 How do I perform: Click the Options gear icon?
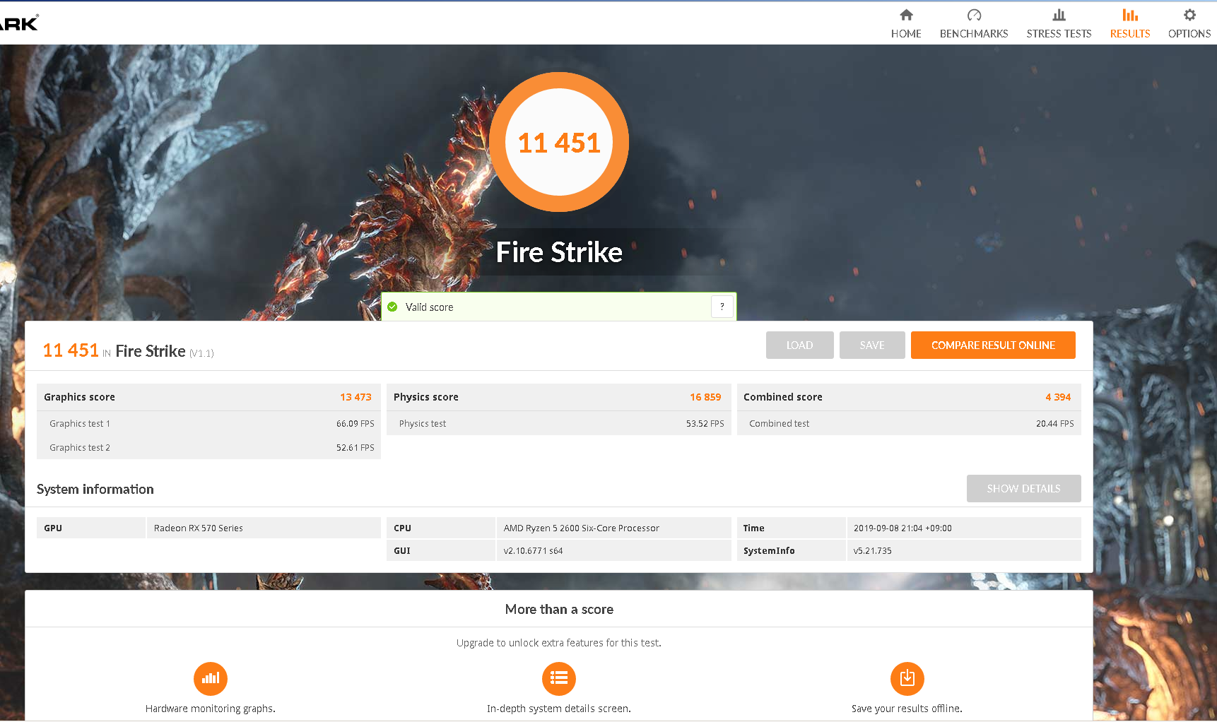1189,15
